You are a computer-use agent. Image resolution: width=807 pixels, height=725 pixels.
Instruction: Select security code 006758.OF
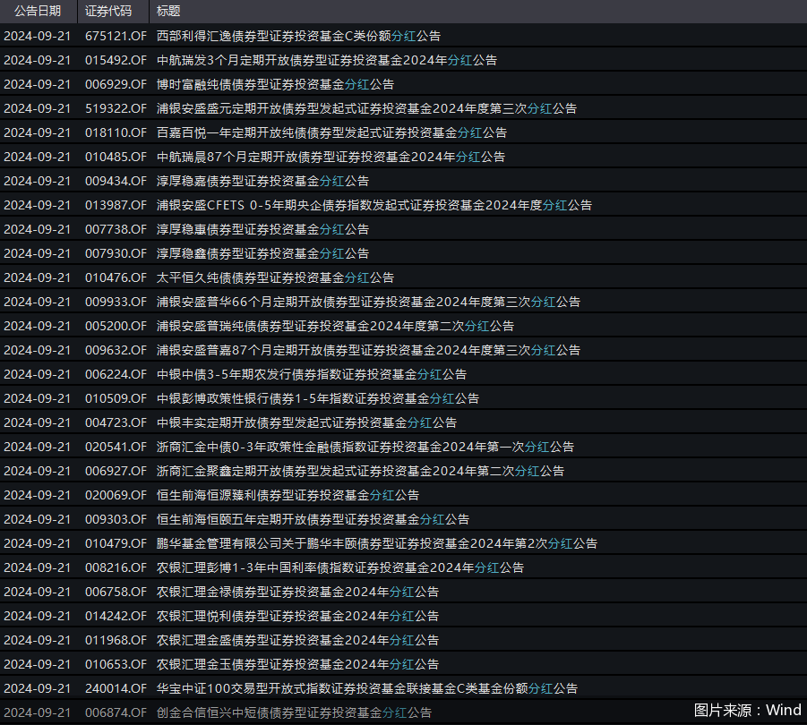point(116,592)
